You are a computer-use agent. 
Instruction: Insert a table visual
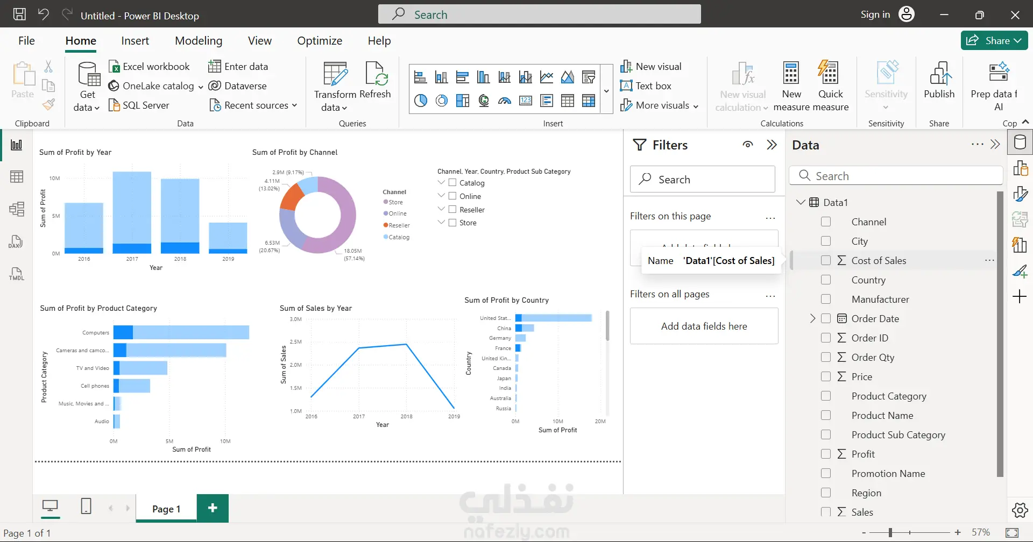click(568, 101)
